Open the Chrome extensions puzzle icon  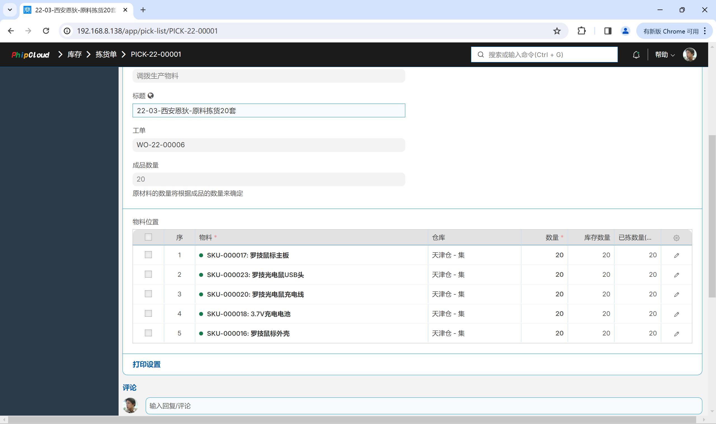pyautogui.click(x=581, y=31)
